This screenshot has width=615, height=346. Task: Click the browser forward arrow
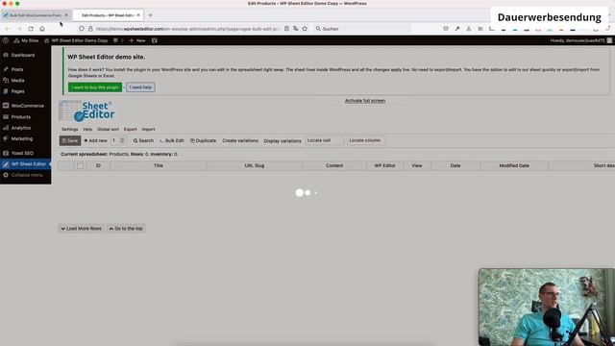coord(19,29)
